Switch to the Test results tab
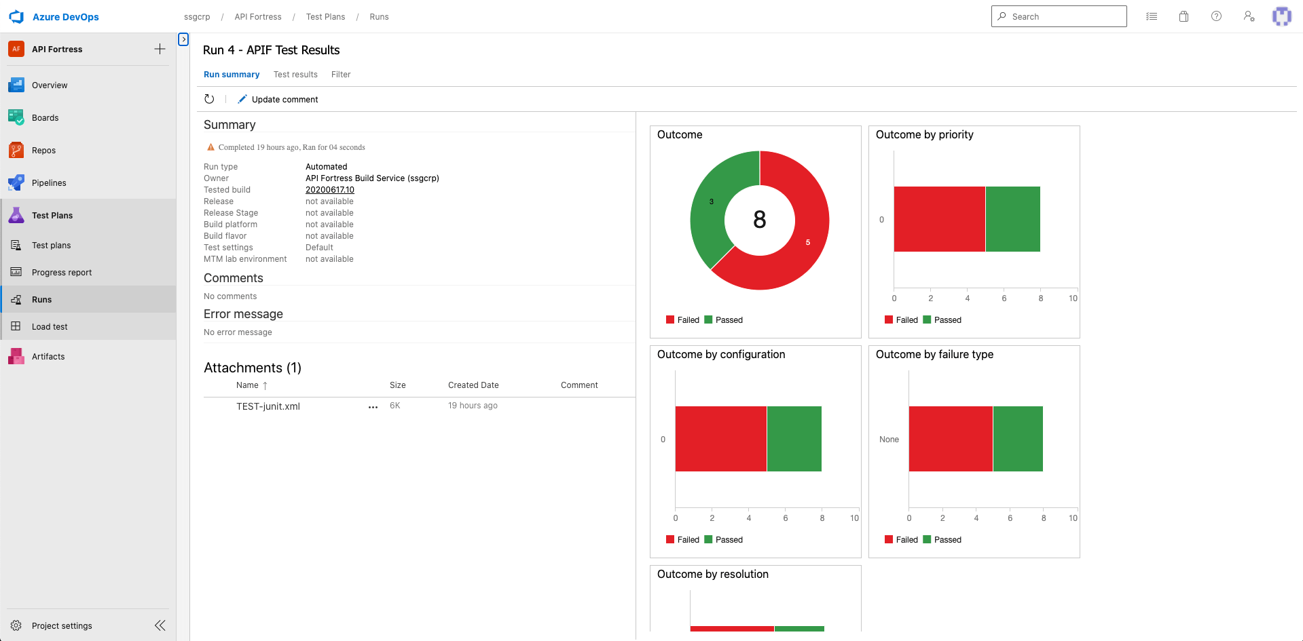 tap(295, 75)
